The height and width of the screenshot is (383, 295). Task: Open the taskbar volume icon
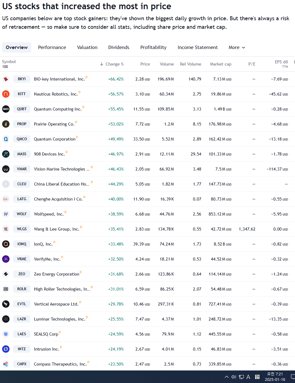tap(234, 377)
